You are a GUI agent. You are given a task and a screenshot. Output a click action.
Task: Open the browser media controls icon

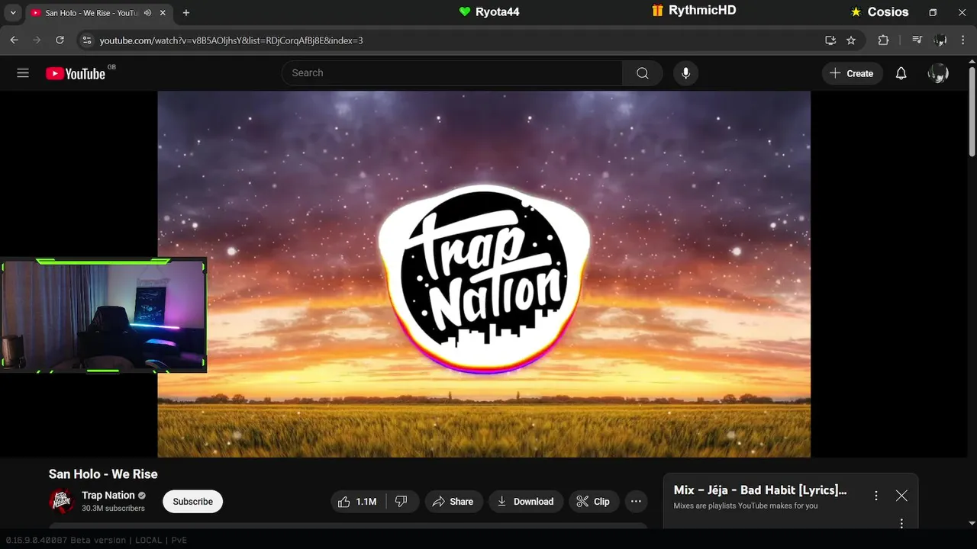[x=917, y=40]
